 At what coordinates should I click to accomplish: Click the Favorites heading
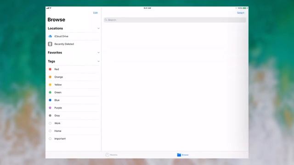(55, 53)
